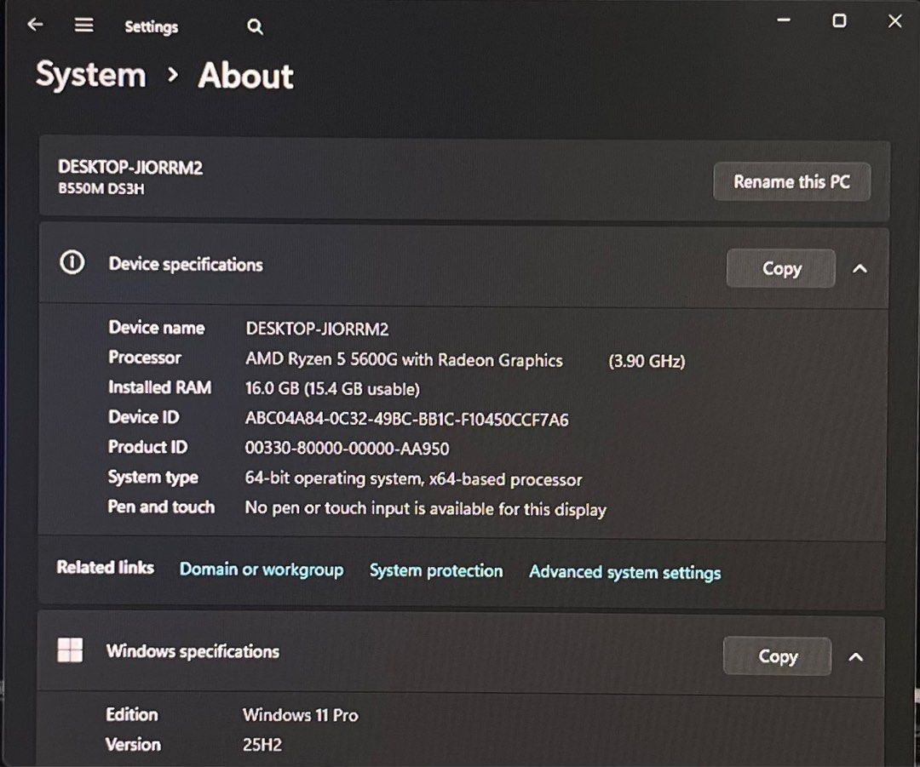Click the About breadcrumb label

pyautogui.click(x=244, y=76)
